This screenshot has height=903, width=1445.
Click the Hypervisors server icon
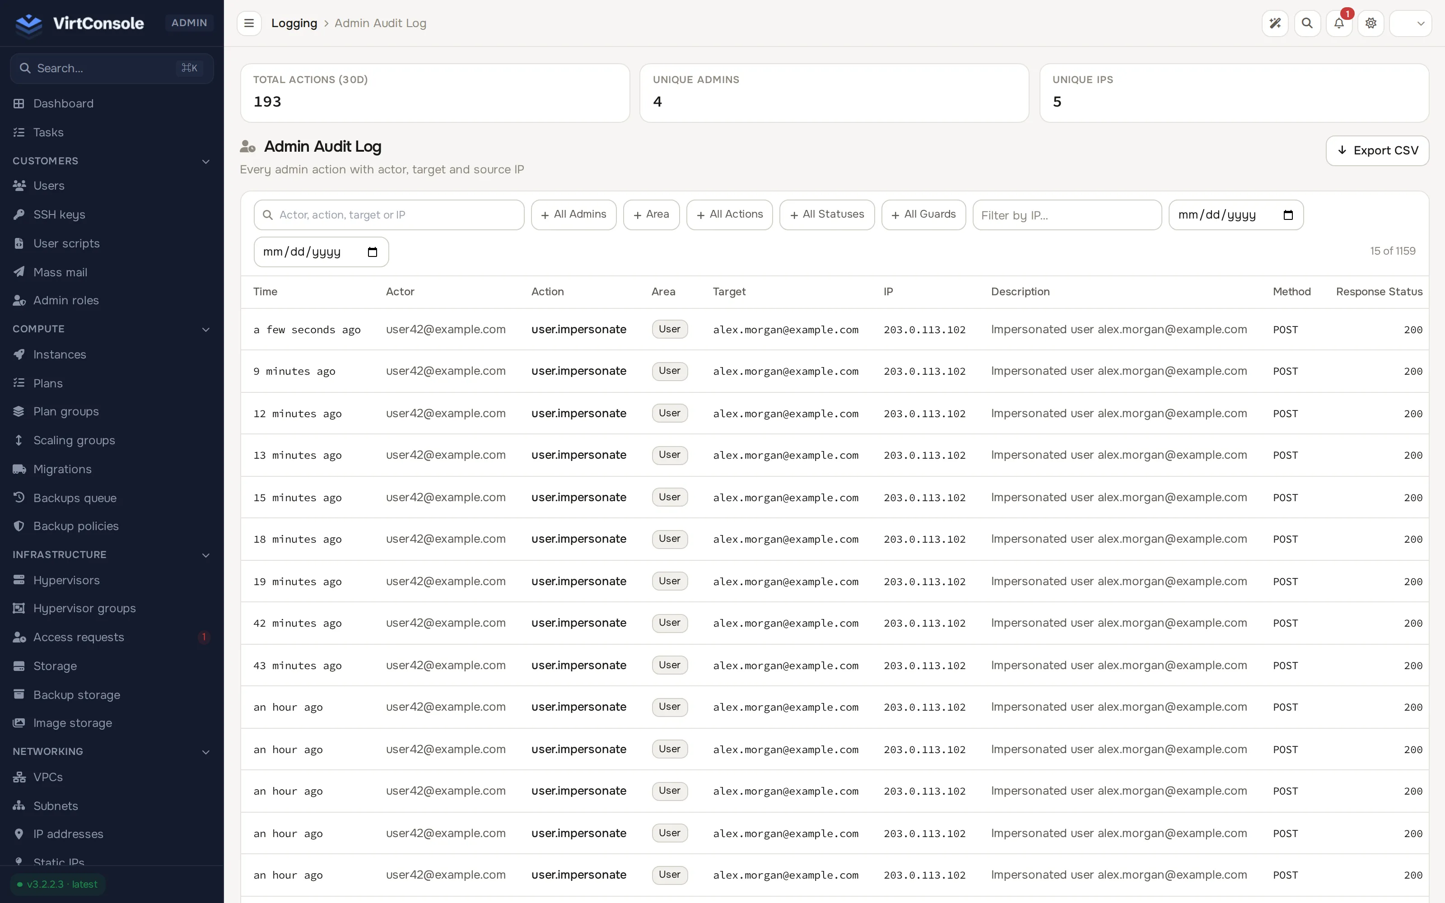tap(19, 580)
